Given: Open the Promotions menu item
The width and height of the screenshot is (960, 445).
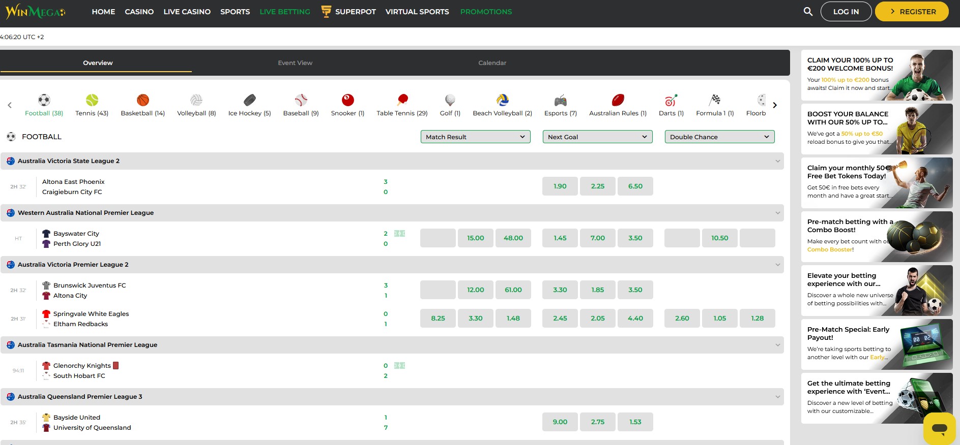Looking at the screenshot, I should (486, 12).
